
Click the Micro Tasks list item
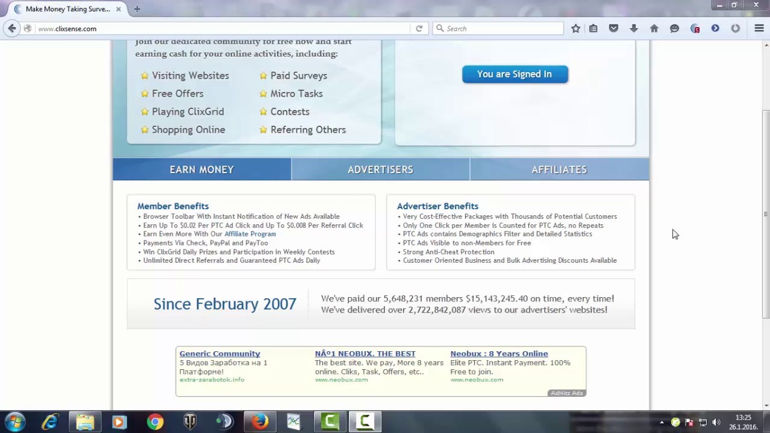point(297,94)
